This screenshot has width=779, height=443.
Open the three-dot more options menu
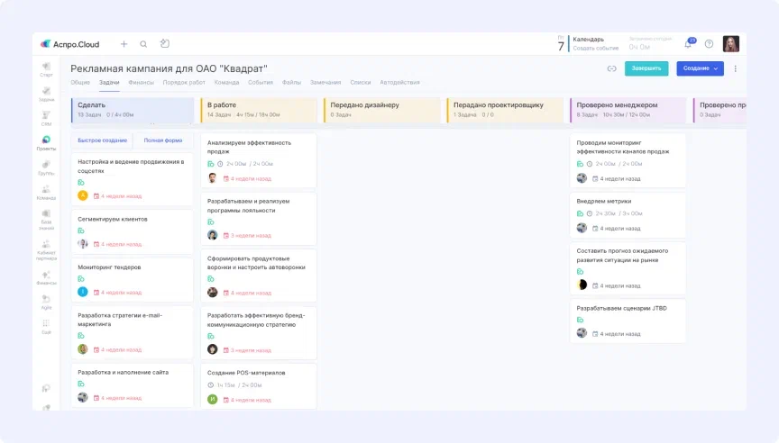click(x=735, y=68)
